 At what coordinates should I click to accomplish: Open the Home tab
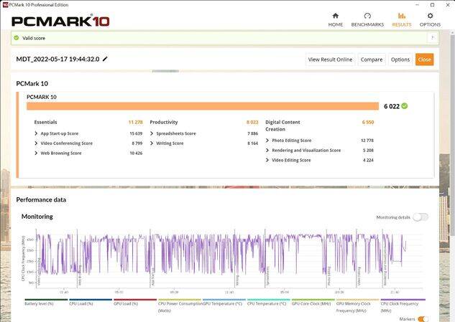pos(336,19)
